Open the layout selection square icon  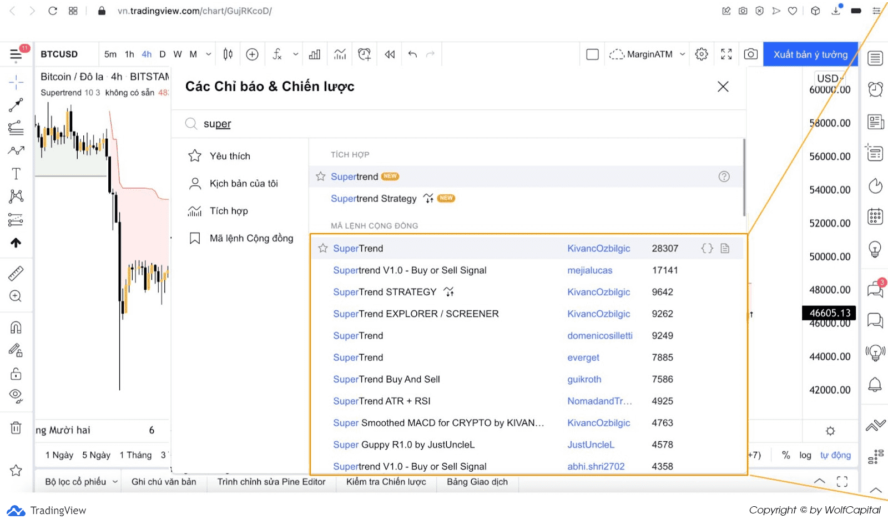tap(592, 54)
